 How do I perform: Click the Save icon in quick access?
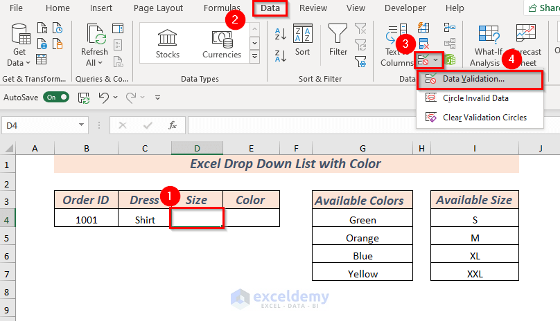click(x=84, y=98)
